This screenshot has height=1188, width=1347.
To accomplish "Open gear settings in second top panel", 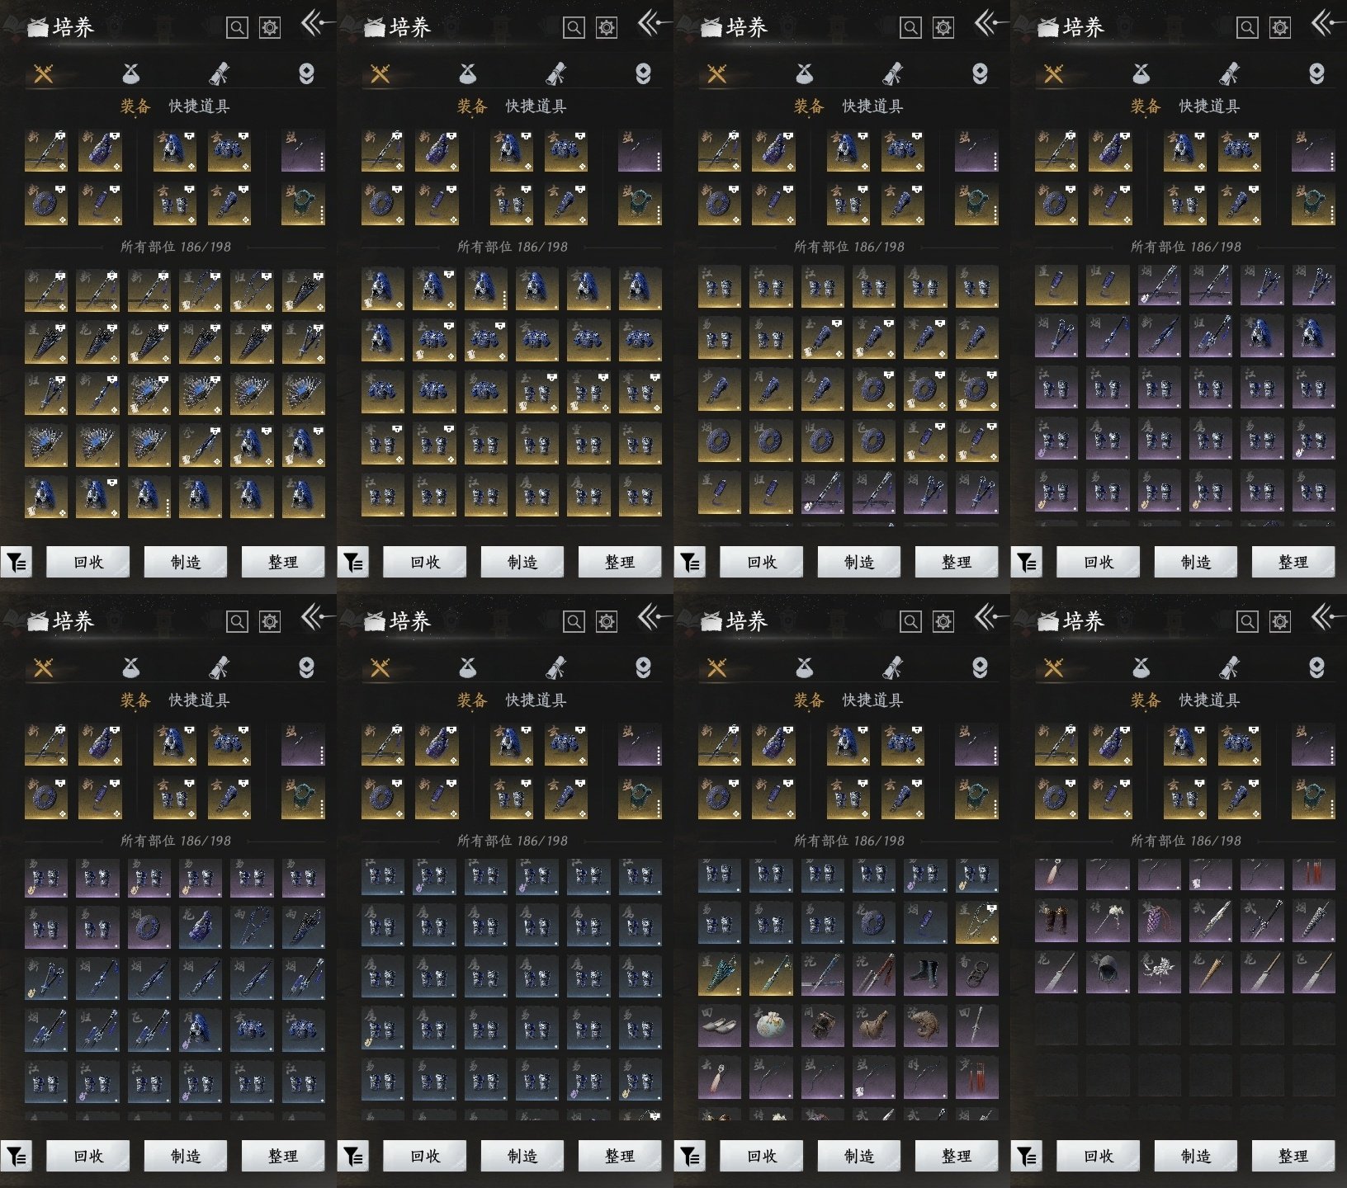I will [607, 28].
